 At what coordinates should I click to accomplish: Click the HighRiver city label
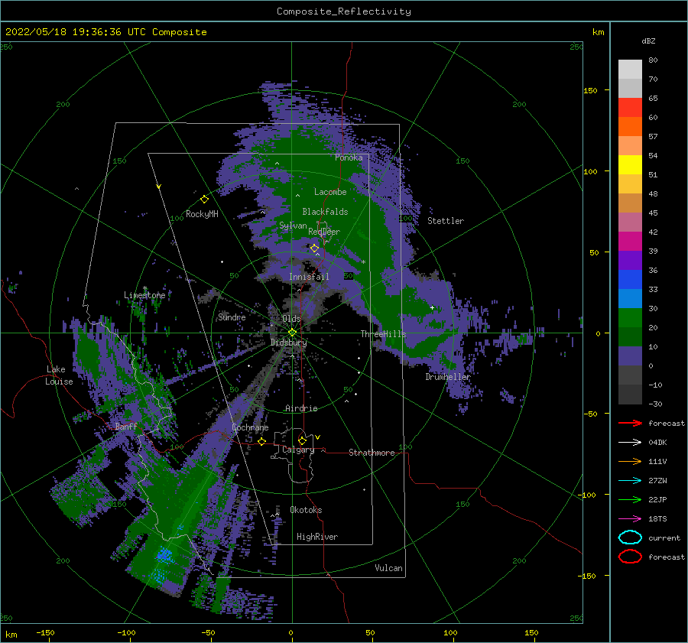[317, 537]
